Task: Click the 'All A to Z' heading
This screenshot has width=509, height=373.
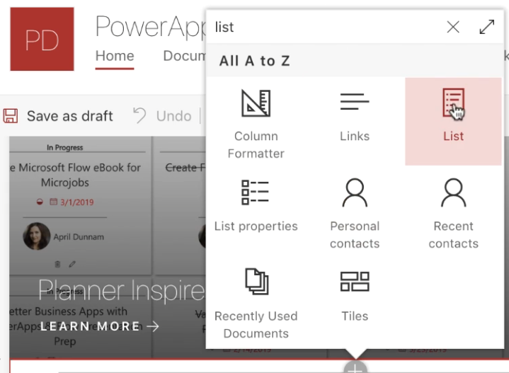Action: 255,61
